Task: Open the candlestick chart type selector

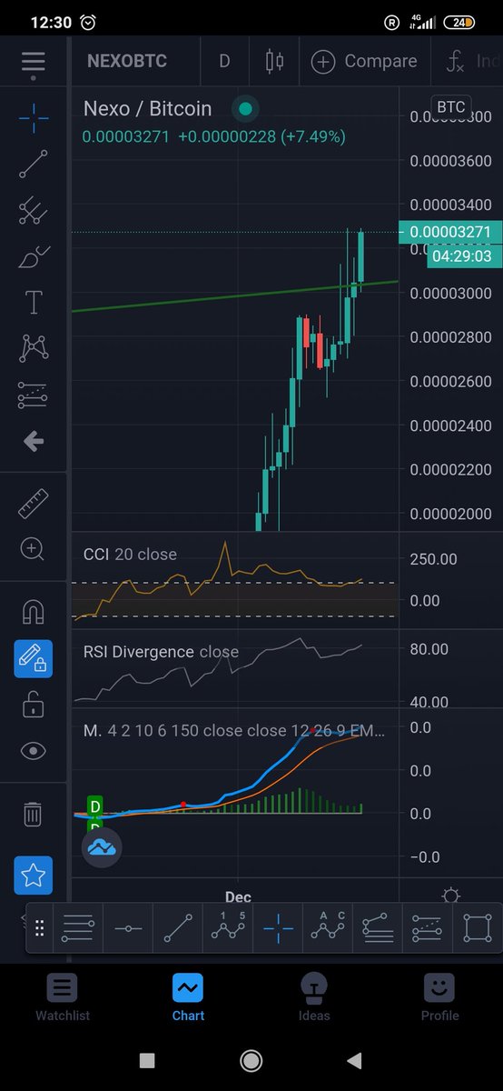Action: click(273, 62)
